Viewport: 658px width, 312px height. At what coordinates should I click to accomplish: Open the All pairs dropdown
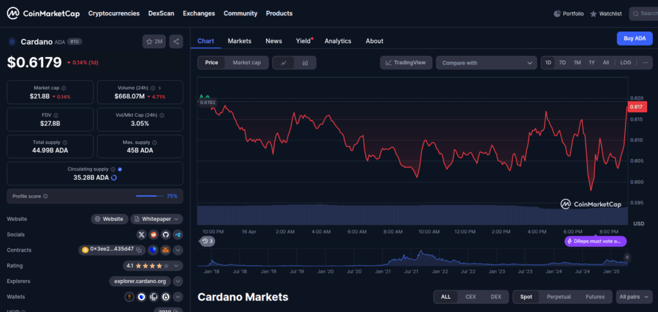point(634,297)
